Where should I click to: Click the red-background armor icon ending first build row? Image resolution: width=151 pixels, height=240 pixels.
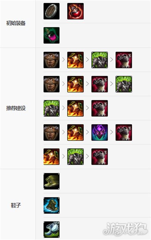[x=124, y=60]
